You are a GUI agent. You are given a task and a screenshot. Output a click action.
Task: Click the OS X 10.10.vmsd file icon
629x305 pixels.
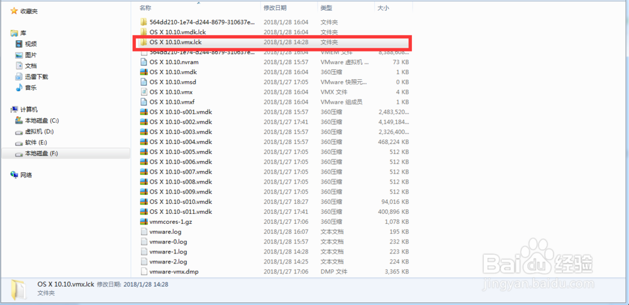(x=143, y=82)
